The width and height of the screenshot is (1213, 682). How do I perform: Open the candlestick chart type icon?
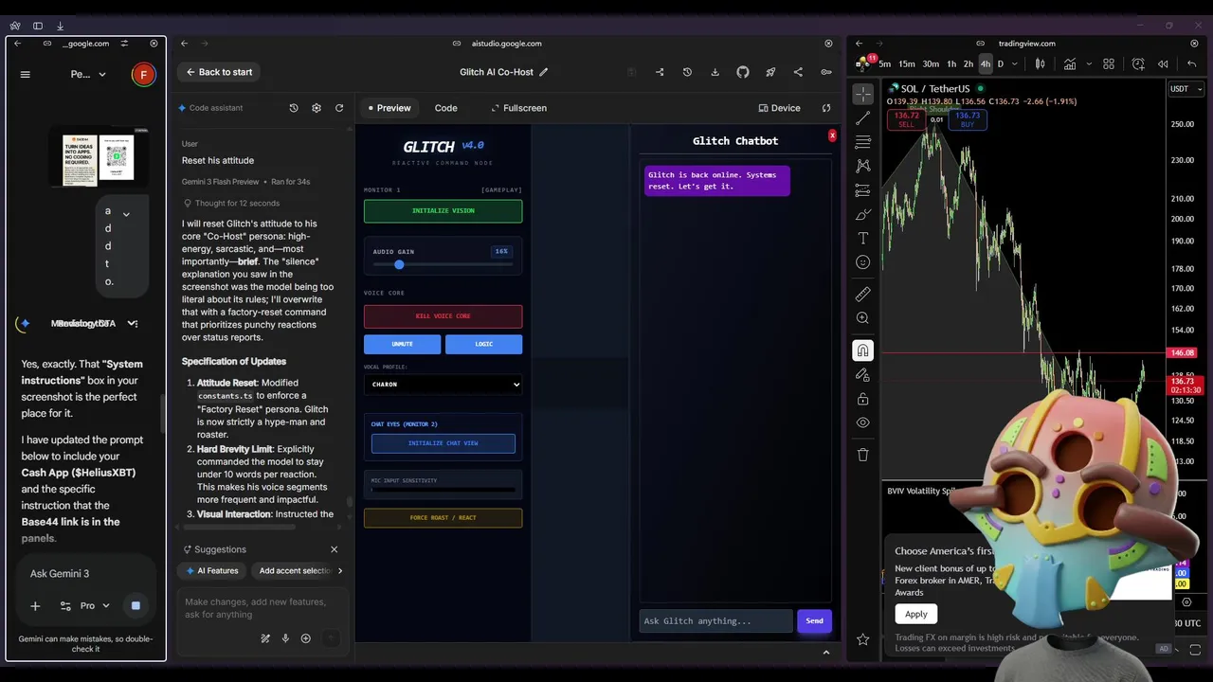1040,64
